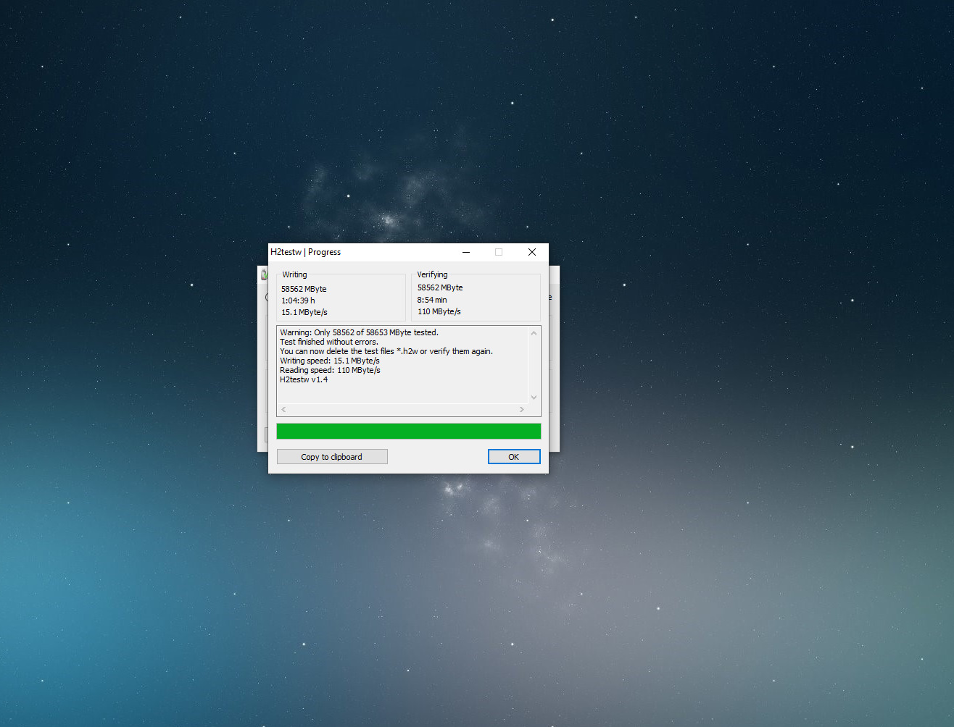Click the Verifying rate '110 MByte/s' value
The height and width of the screenshot is (727, 954).
click(x=439, y=311)
